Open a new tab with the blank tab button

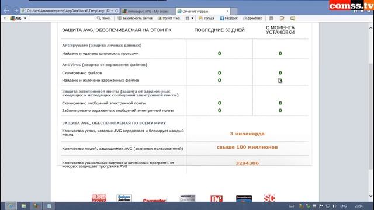point(234,12)
